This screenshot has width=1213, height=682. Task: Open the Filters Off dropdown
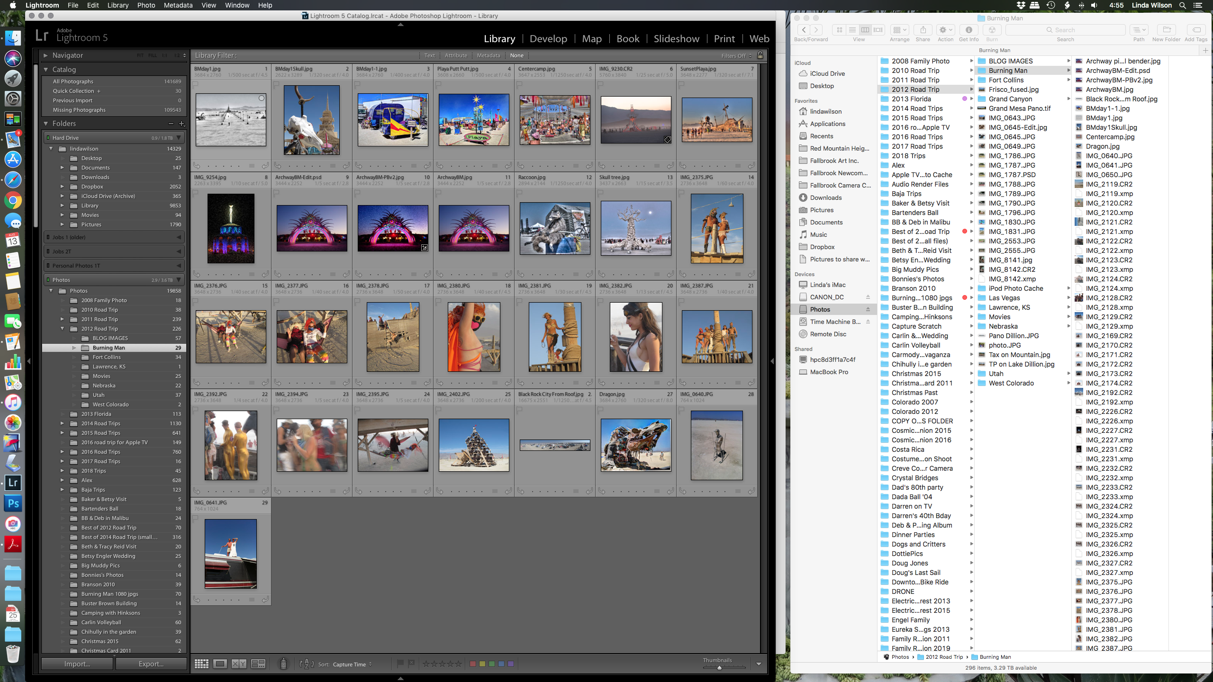coord(736,56)
